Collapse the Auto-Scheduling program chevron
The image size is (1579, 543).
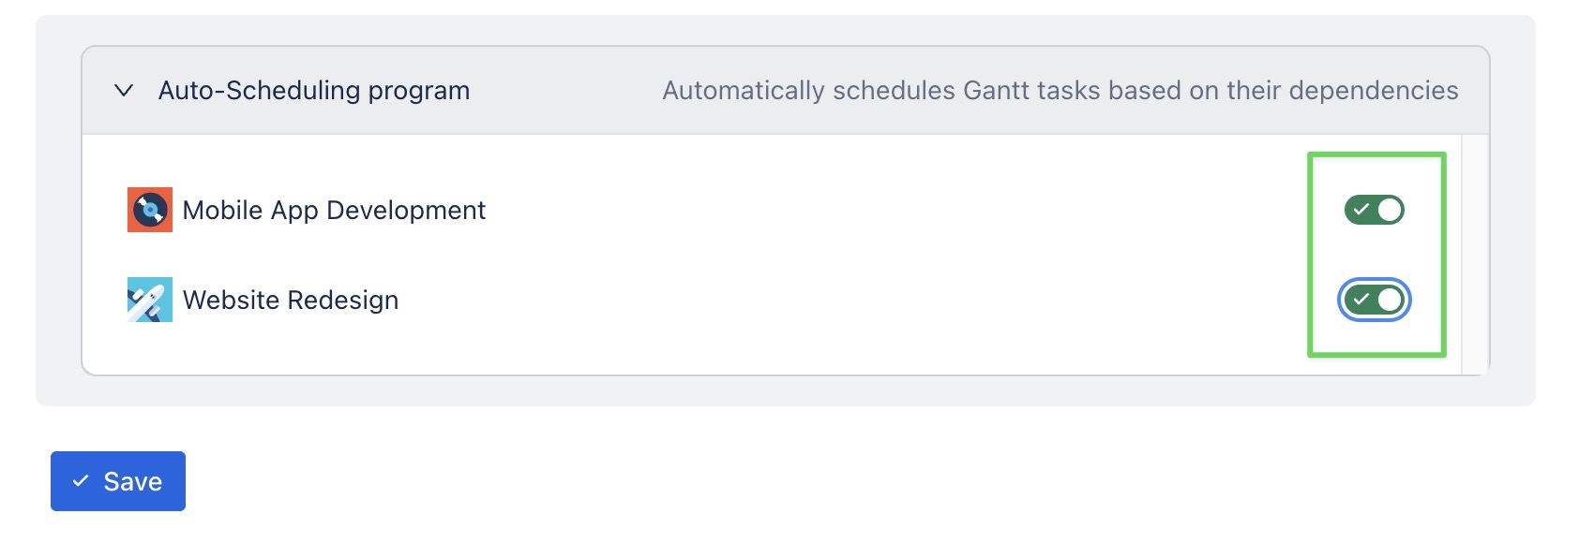[x=124, y=91]
